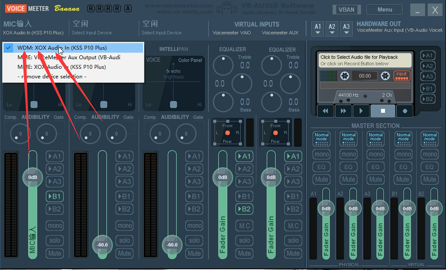Toggle M.C on the Voicemeeter AUX strip
The image size is (446, 270).
pyautogui.click(x=293, y=226)
